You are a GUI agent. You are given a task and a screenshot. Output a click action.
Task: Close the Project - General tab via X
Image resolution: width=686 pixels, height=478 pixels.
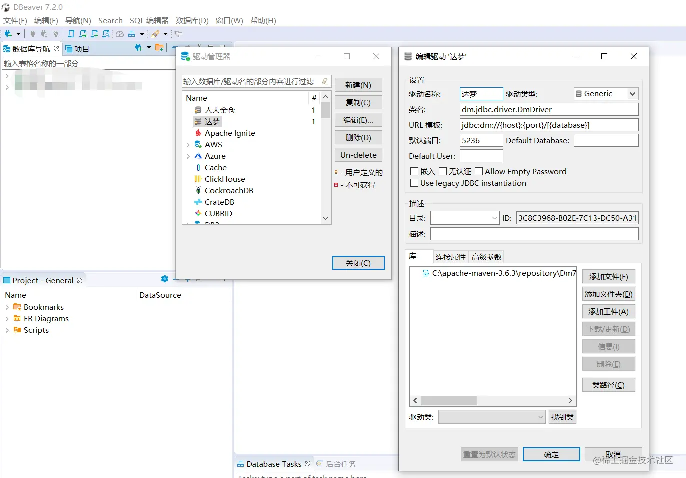click(x=80, y=280)
